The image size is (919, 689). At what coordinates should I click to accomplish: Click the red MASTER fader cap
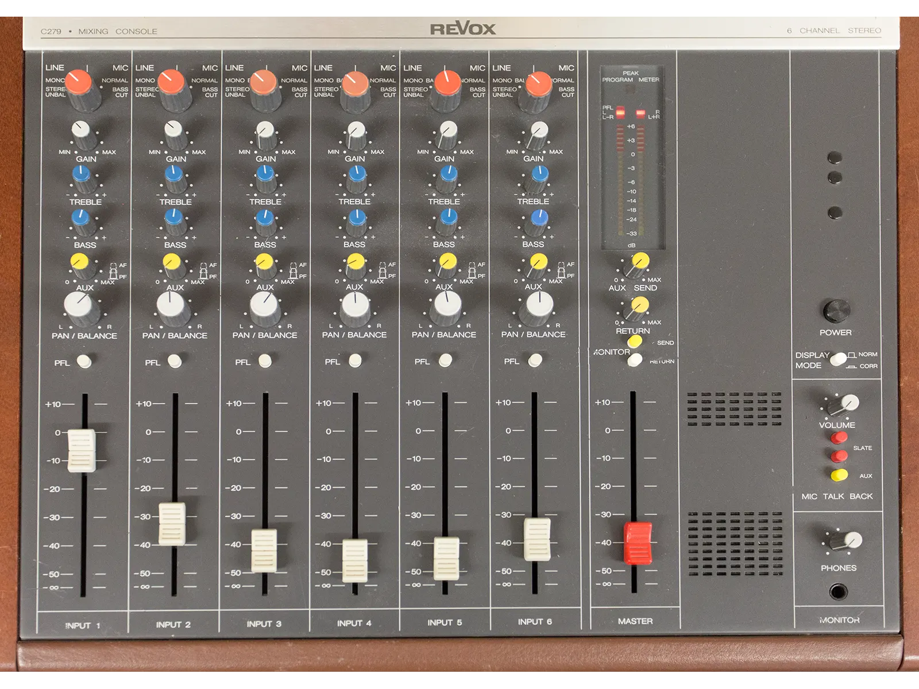click(x=638, y=543)
